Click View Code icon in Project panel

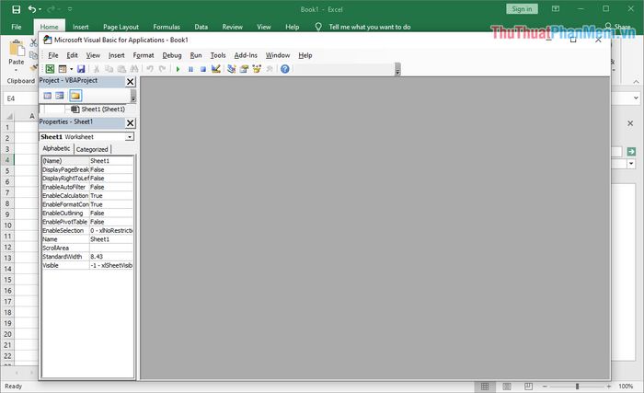click(48, 96)
